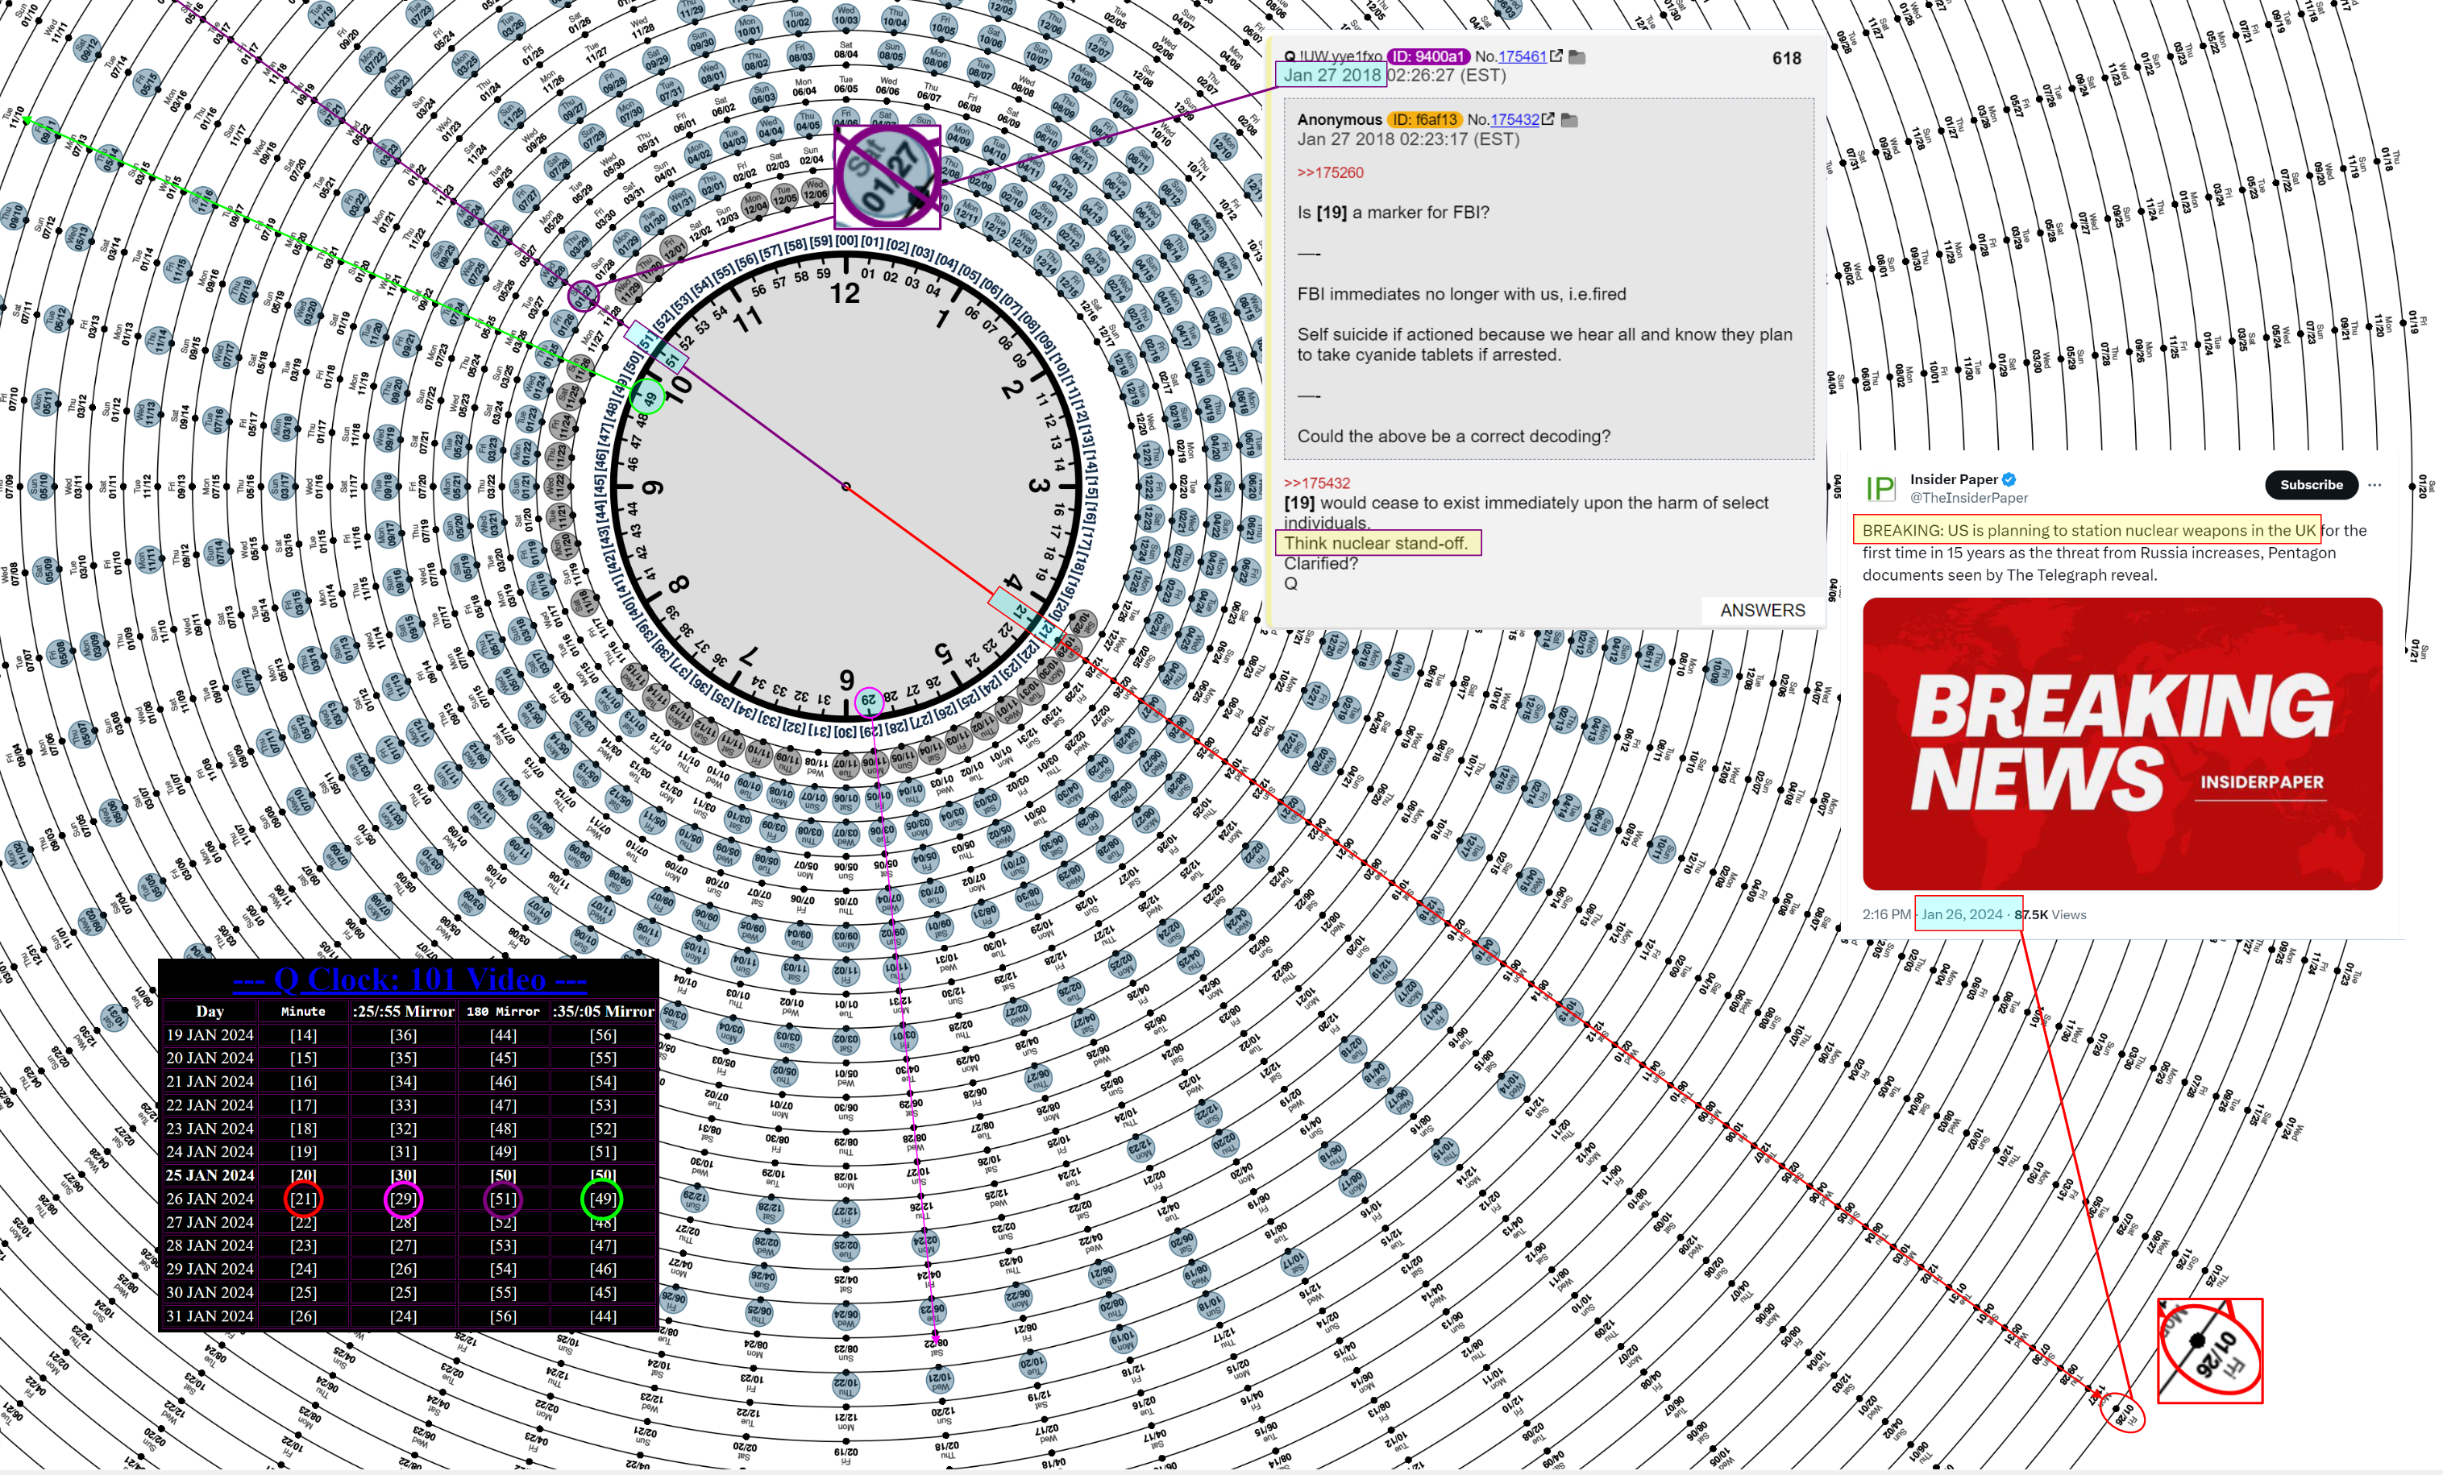Click 'Is [19] a marker for FBI?' line
The height and width of the screenshot is (1475, 2443).
(1393, 212)
